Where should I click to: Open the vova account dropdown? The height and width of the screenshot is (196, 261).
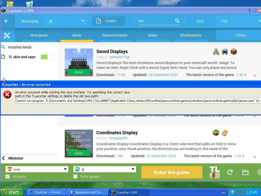[x=37, y=169]
